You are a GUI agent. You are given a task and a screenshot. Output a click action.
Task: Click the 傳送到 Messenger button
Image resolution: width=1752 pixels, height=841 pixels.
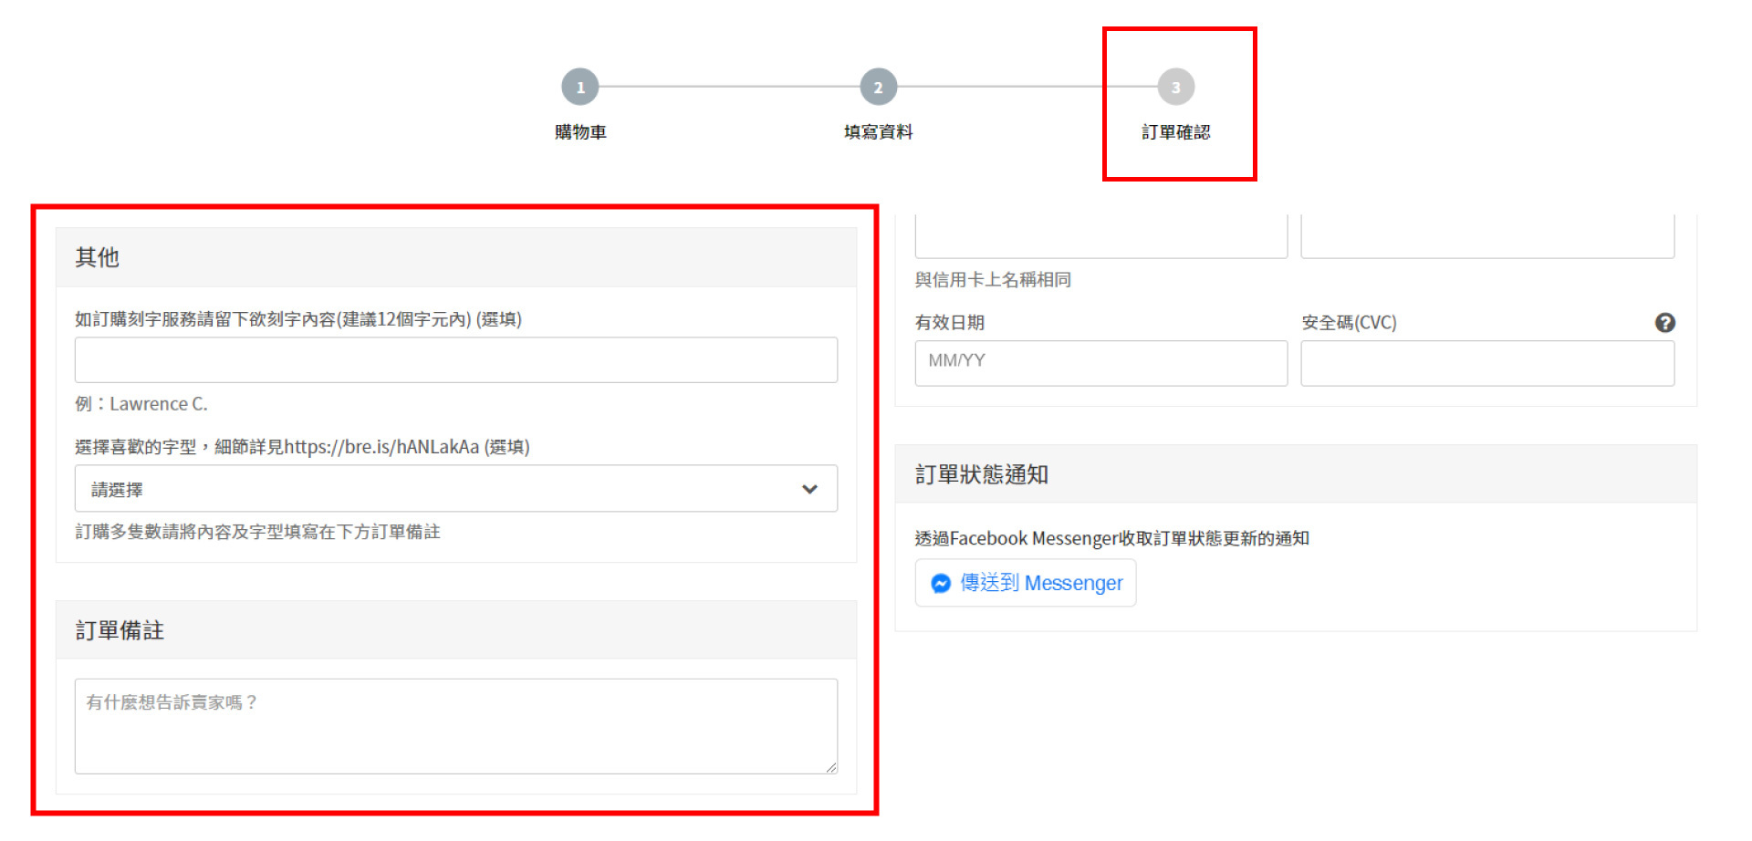click(1026, 583)
